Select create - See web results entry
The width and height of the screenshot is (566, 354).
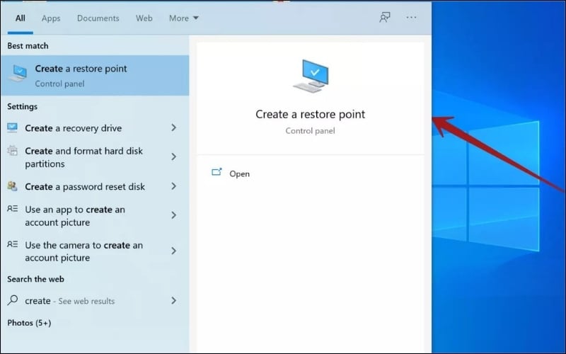pos(95,300)
